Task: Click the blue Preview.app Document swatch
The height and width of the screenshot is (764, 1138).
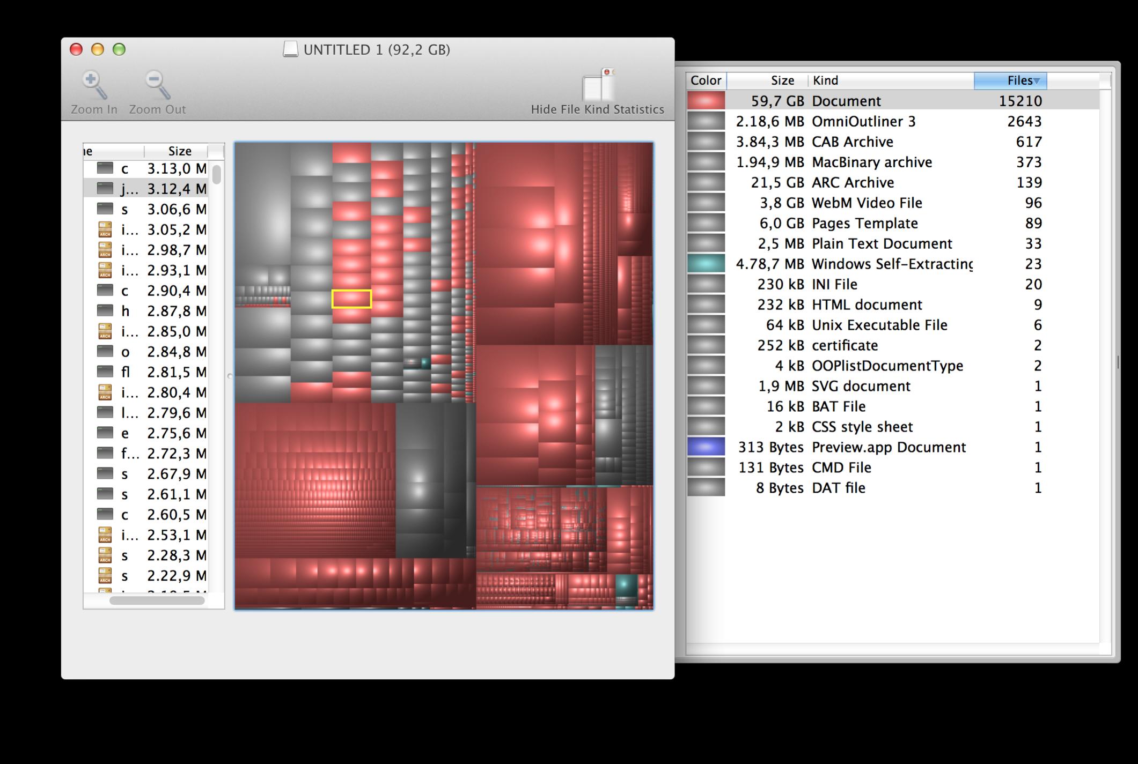Action: [x=706, y=447]
